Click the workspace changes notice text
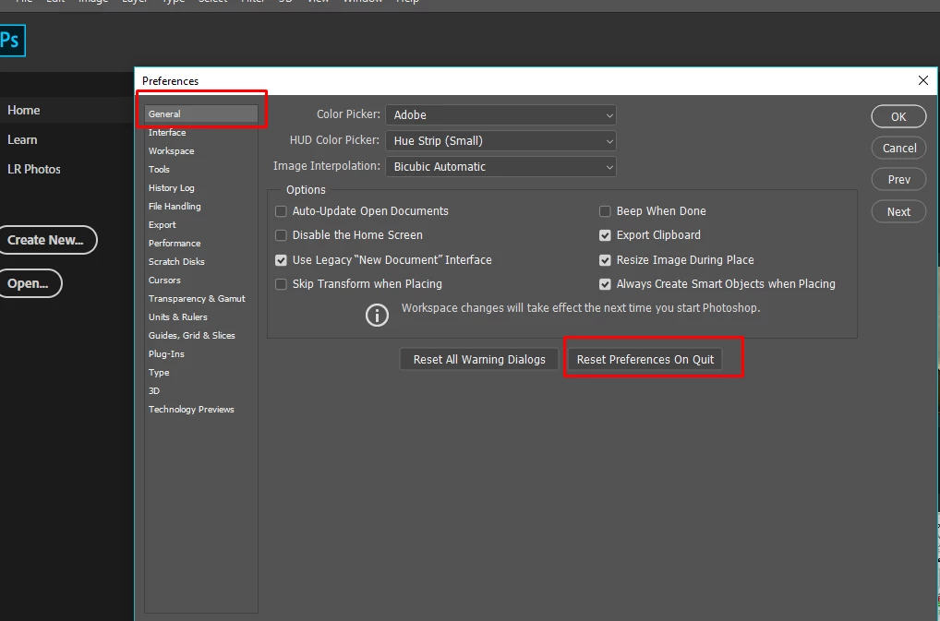Screen dimensions: 940x621 point(580,308)
